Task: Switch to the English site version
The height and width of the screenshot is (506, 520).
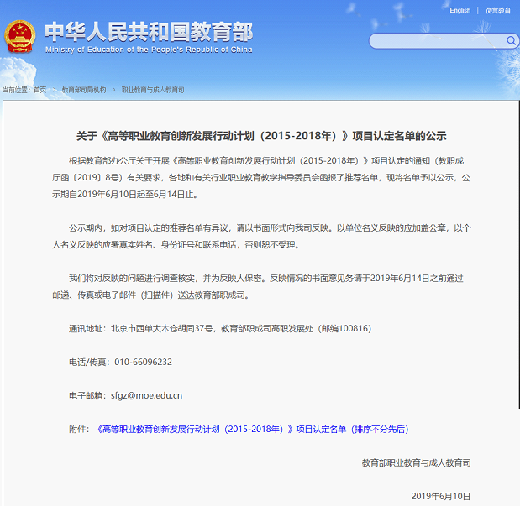Action: (460, 10)
